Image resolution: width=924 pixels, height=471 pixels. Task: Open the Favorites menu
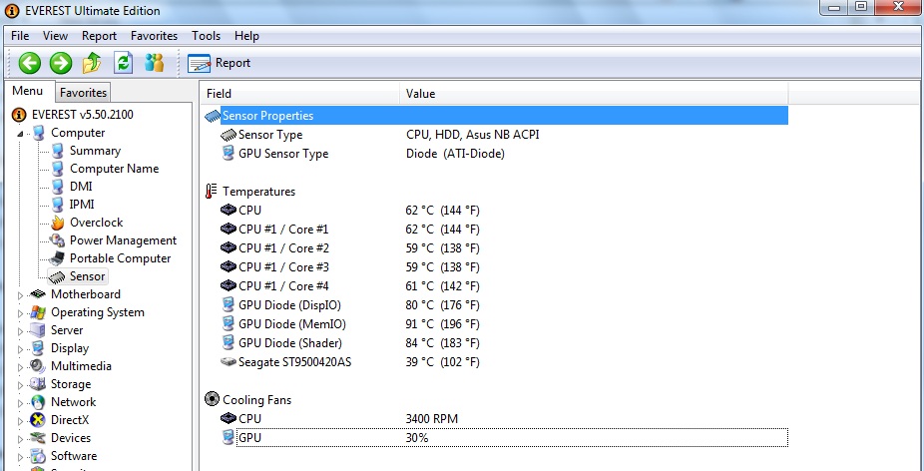[x=154, y=36]
